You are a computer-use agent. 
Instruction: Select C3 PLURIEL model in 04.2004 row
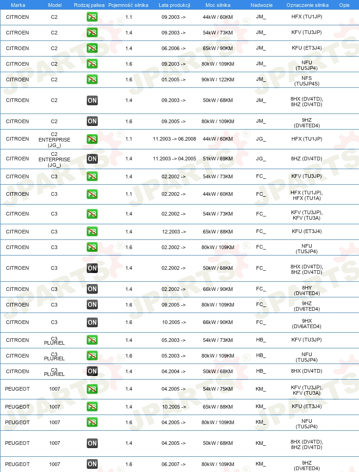[55, 372]
